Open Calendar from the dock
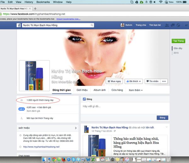This screenshot has width=189, height=163. pos(103,160)
